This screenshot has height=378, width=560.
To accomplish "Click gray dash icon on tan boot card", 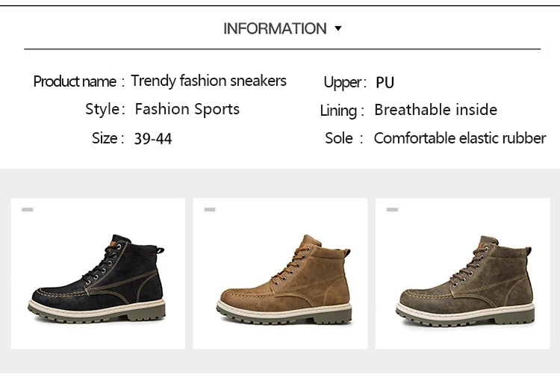I will pyautogui.click(x=210, y=210).
